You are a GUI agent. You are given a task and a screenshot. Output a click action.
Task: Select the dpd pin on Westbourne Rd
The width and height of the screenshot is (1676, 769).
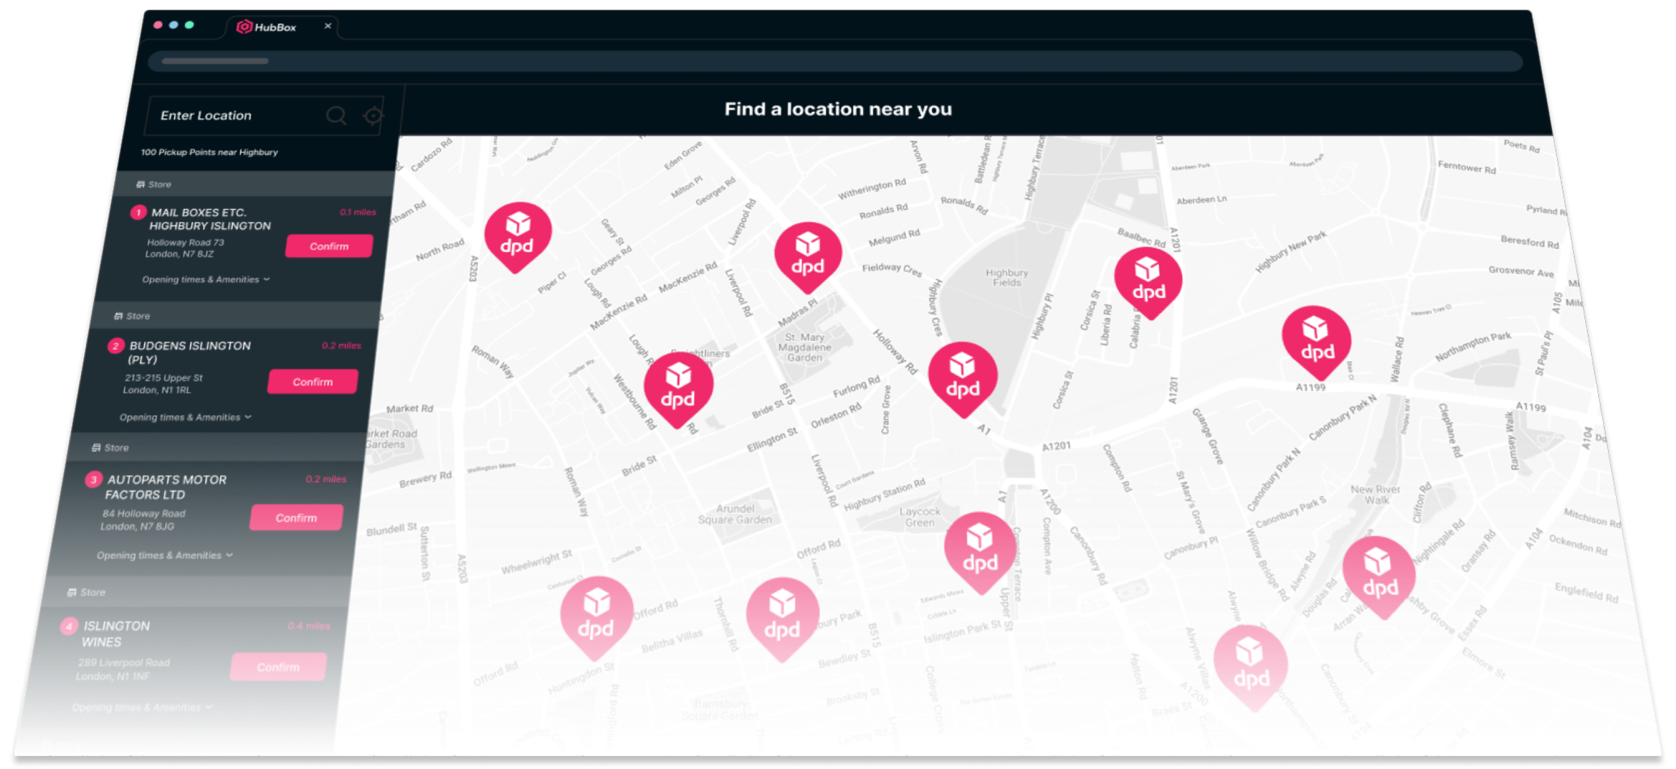[x=678, y=390]
